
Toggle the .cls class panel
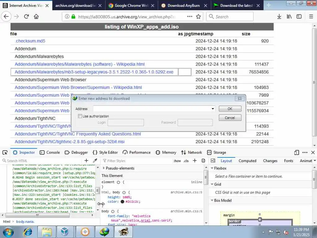pyautogui.click(x=186, y=161)
